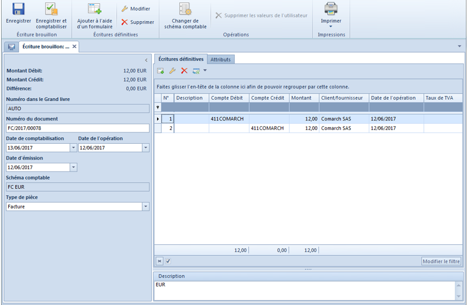Click the Schéma comptable field FC EUR
This screenshot has height=305, width=468.
tap(78, 187)
